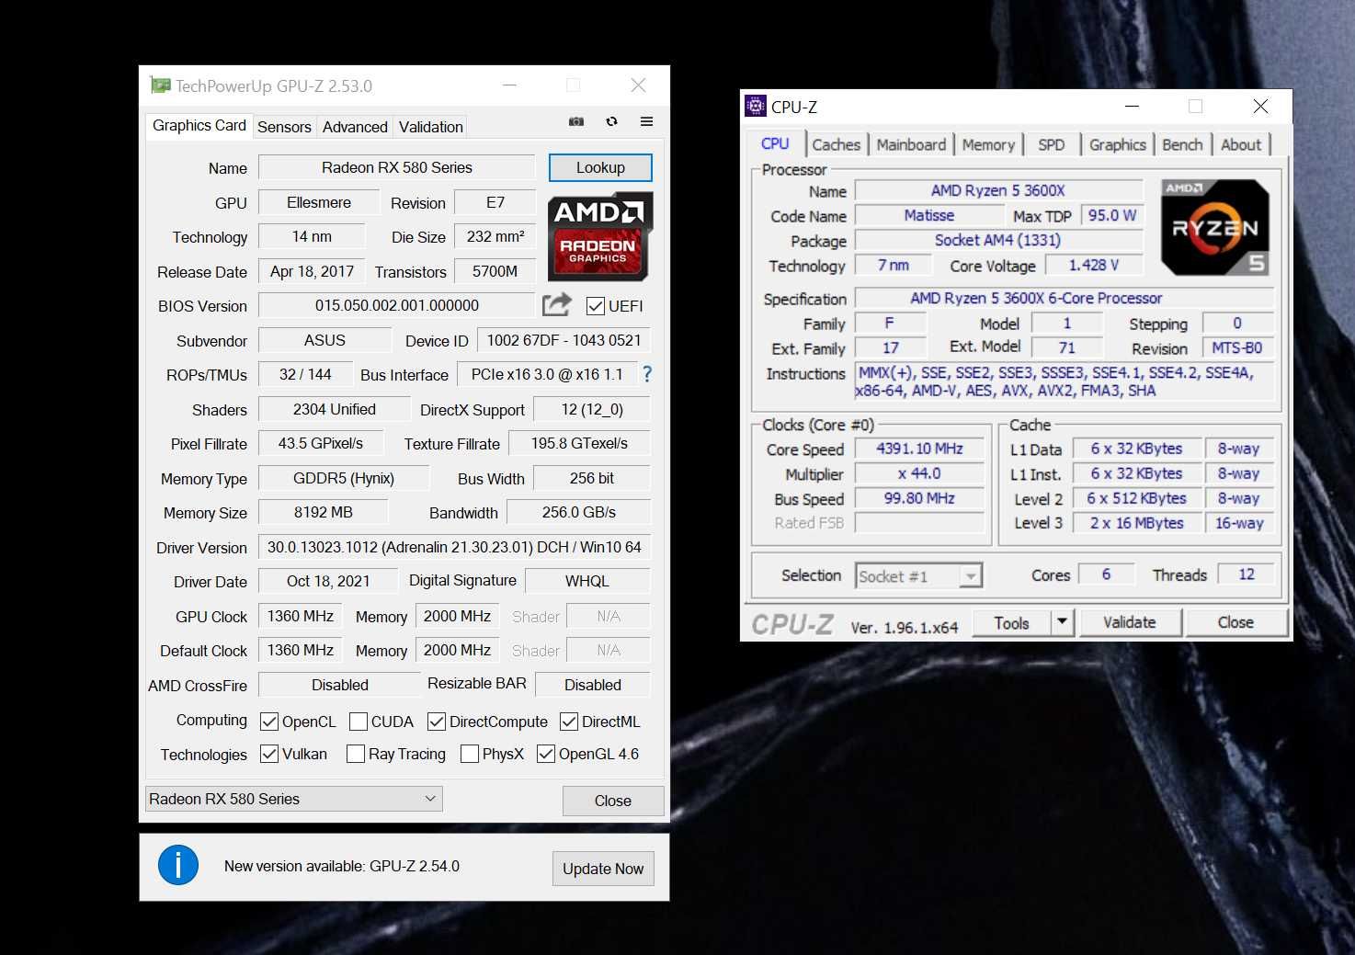Click the Driver Date value Oct 18, 2021

[328, 581]
